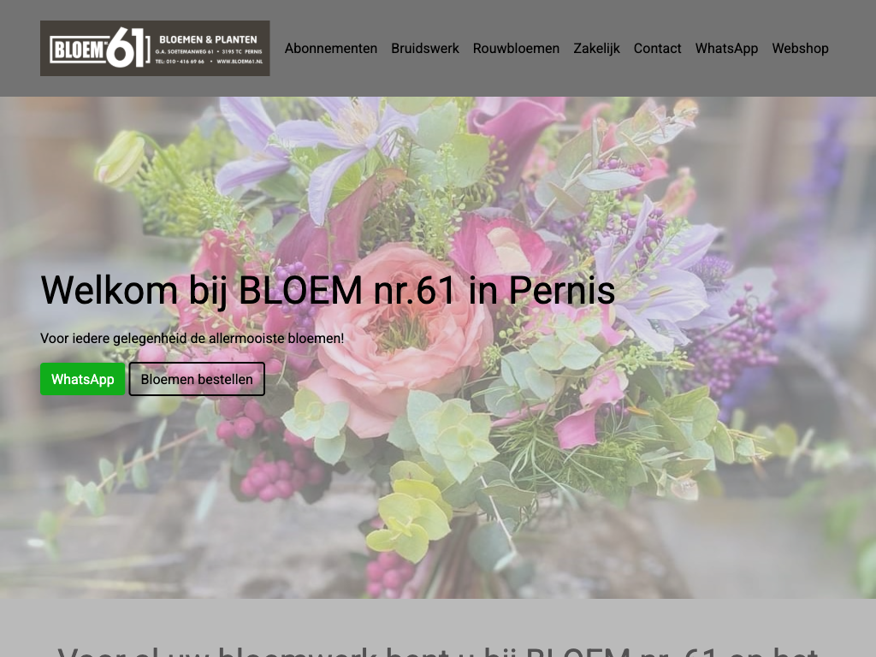Click the Bloemen bestellen button
This screenshot has width=876, height=657.
[197, 379]
